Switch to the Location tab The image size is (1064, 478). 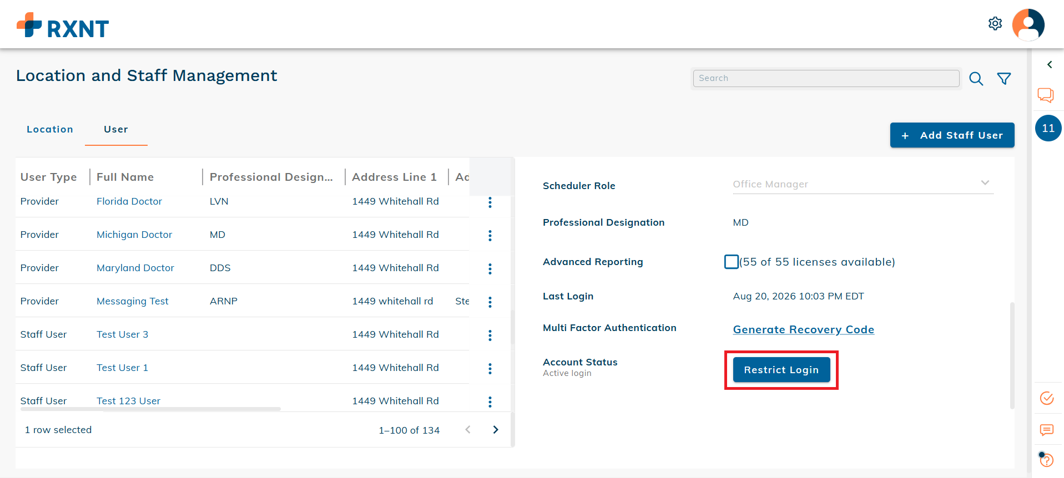(x=50, y=129)
